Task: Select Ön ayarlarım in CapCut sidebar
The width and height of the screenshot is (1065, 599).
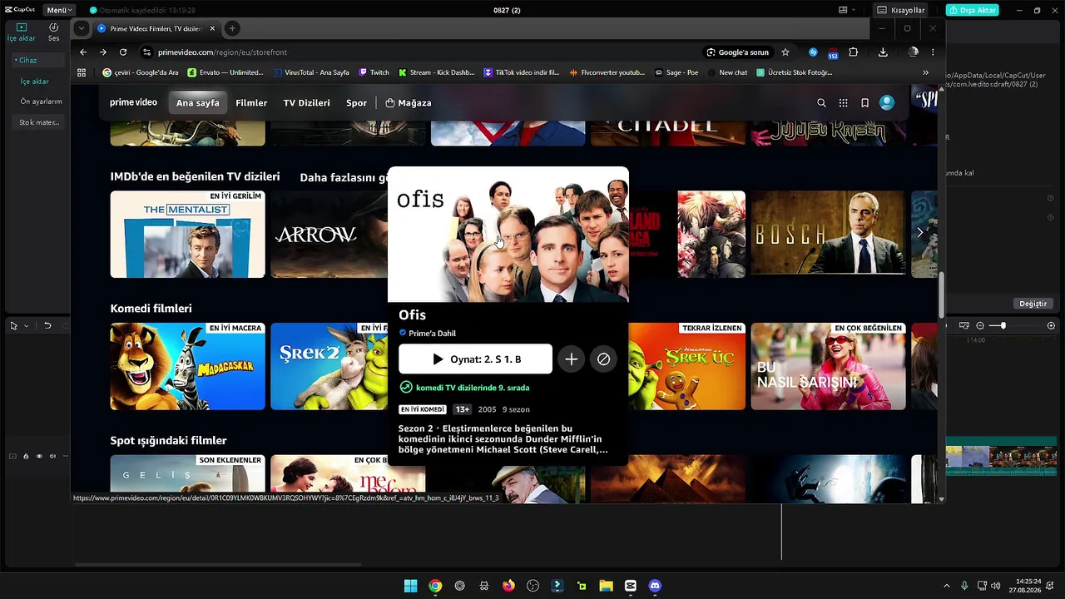Action: (x=41, y=101)
